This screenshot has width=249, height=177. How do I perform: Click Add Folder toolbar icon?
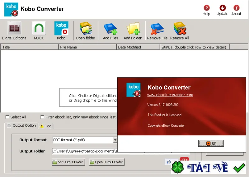(133, 31)
